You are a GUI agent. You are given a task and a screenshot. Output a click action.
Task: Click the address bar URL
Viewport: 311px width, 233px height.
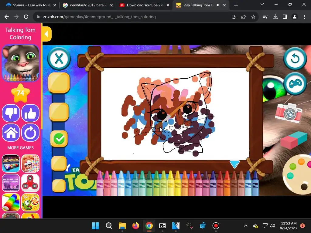[99, 17]
